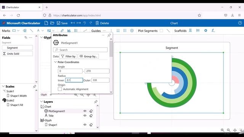This screenshot has width=244, height=137.
Task: Erase the PlotSegment1 layer
Action: tap(91, 111)
